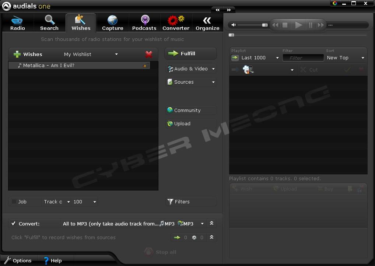Open the Capture tab
375x266 pixels.
click(112, 23)
